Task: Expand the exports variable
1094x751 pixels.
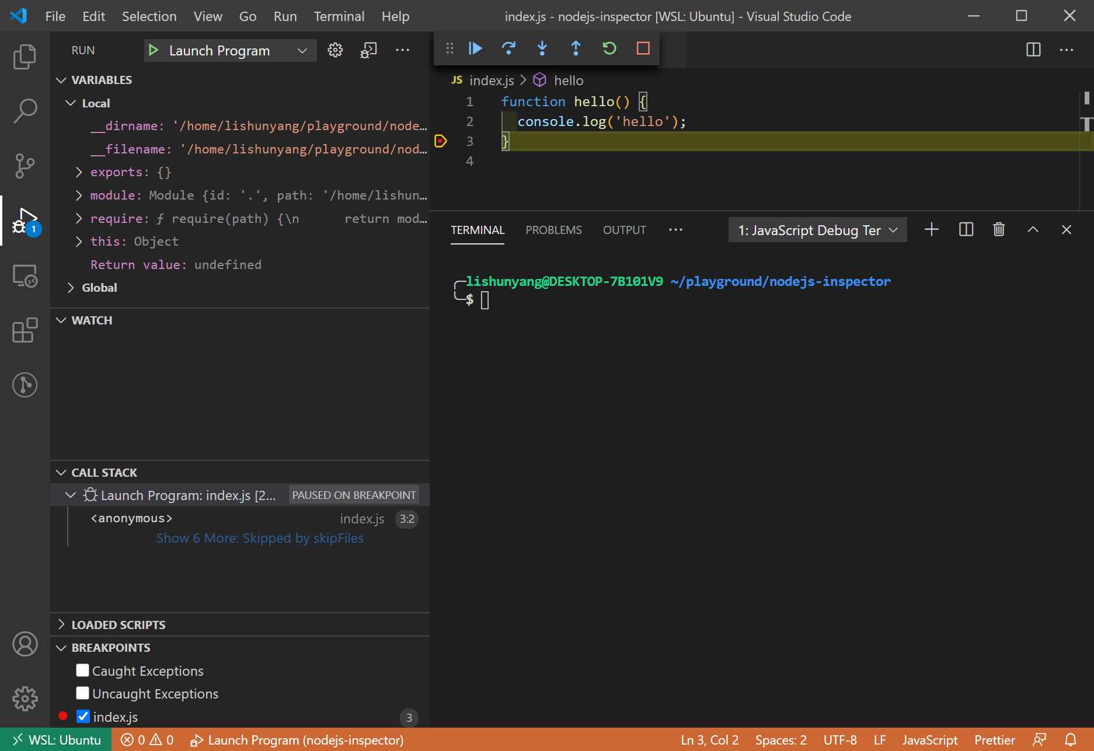Action: click(79, 172)
